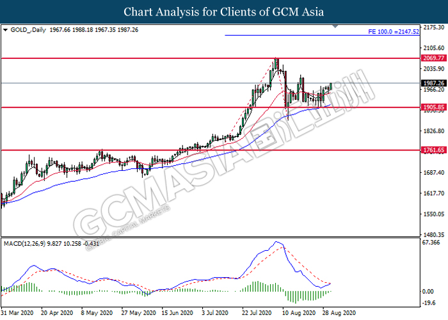The width and height of the screenshot is (448, 320).
Task: Click the chart shift triangle marker at top
Action: 335,26
